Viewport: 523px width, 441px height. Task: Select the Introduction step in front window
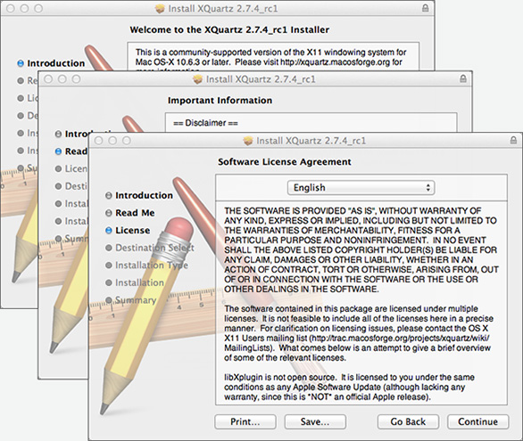click(x=144, y=195)
